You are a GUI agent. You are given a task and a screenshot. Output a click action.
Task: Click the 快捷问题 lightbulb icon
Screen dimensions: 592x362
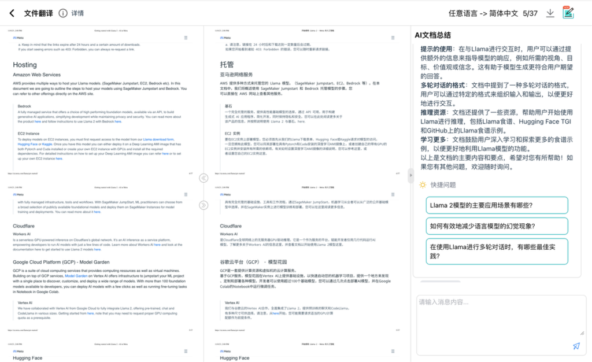[x=423, y=185]
